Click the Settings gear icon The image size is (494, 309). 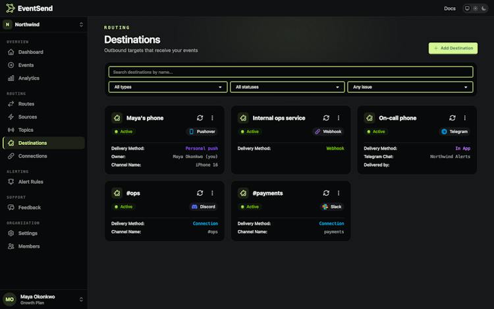(11, 233)
